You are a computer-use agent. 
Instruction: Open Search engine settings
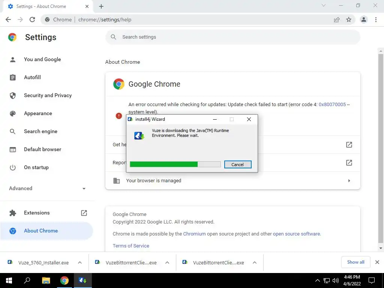(40, 132)
